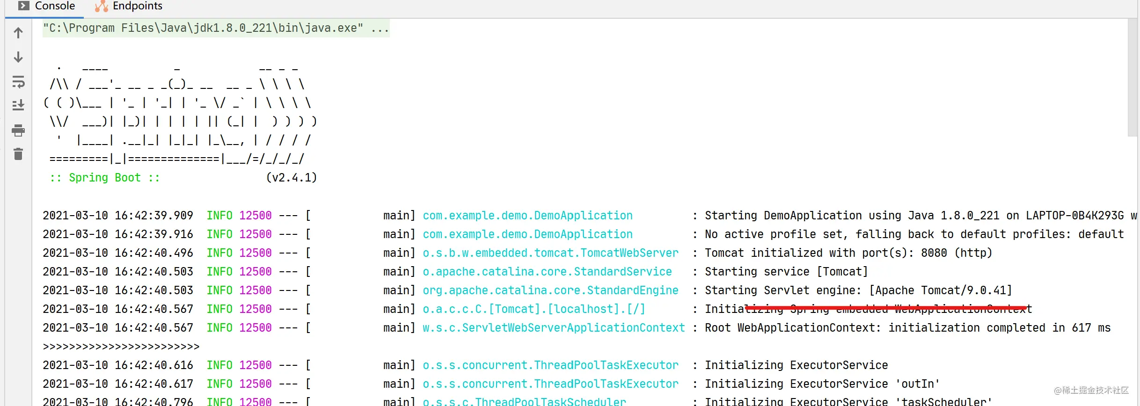The height and width of the screenshot is (406, 1140).
Task: Clear console with trash icon
Action: click(18, 154)
